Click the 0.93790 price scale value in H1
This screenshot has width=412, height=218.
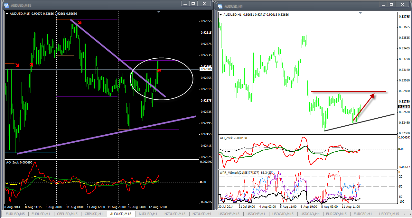point(404,16)
